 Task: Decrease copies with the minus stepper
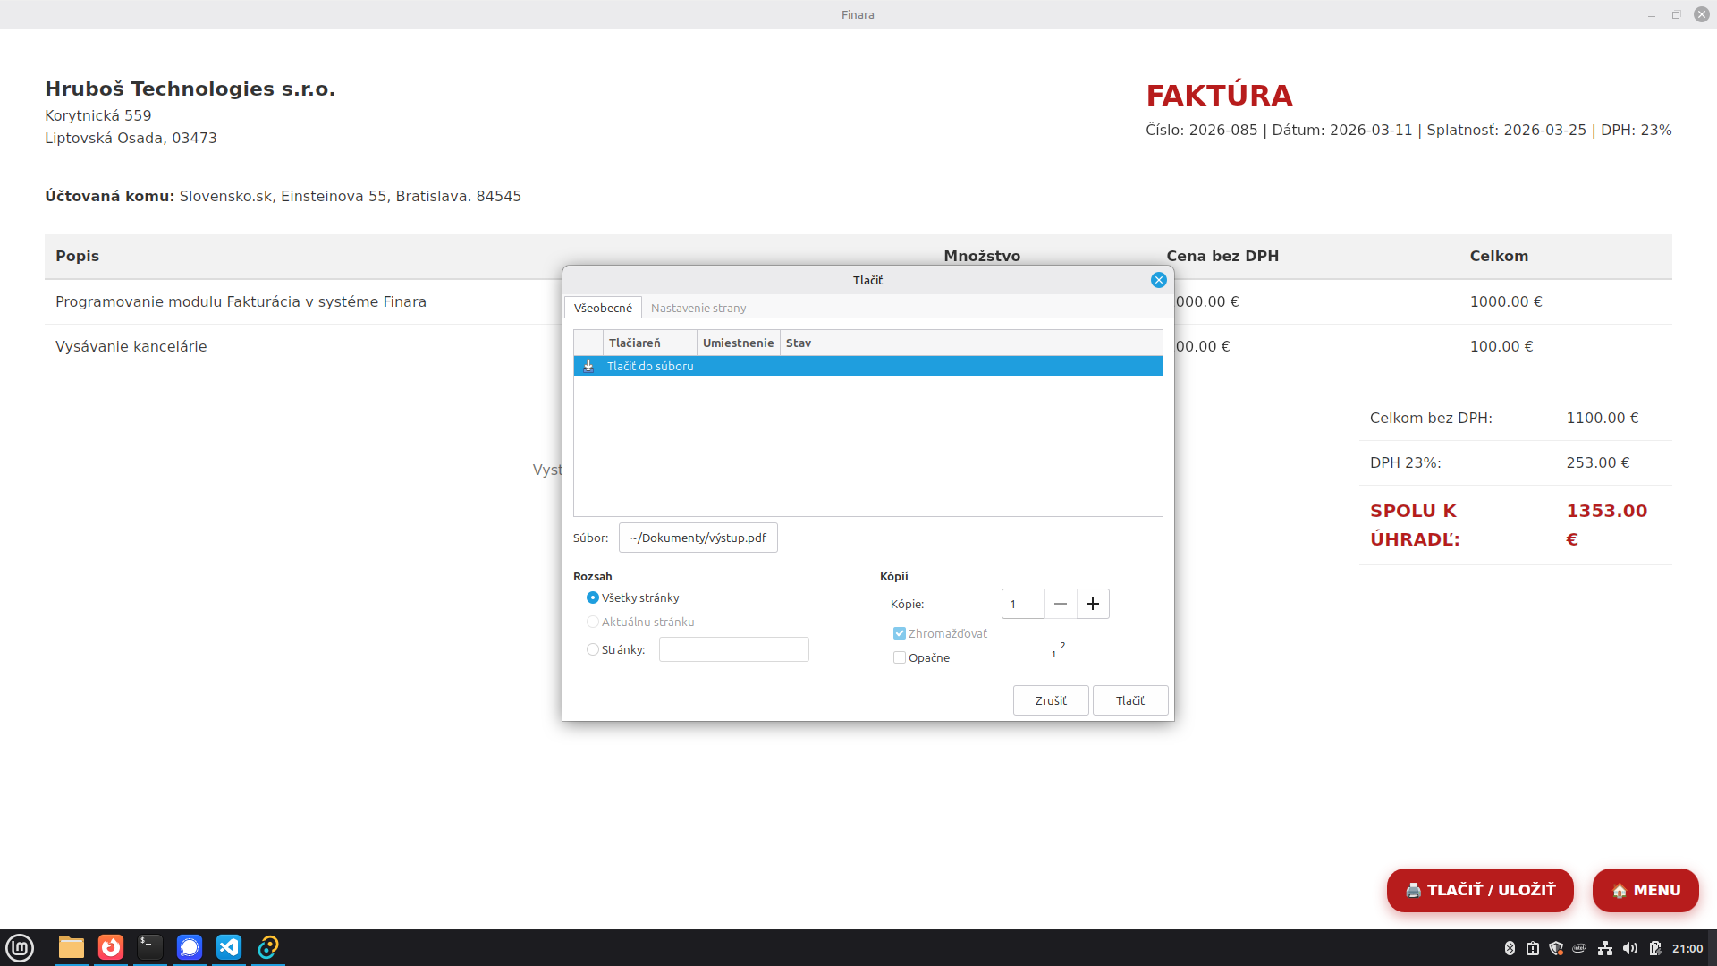(1060, 604)
